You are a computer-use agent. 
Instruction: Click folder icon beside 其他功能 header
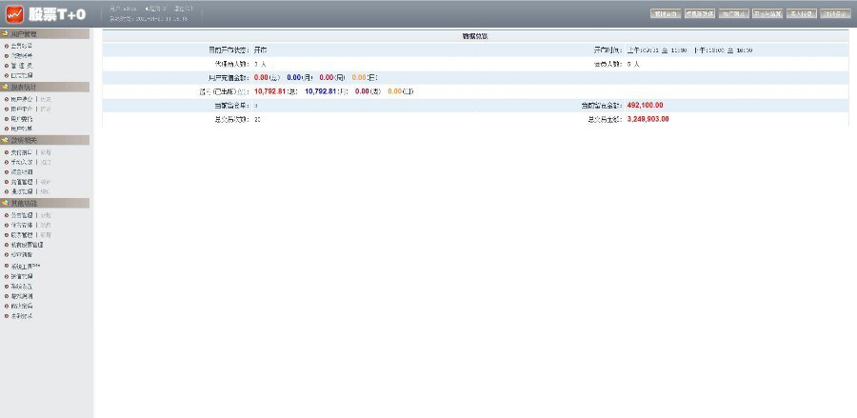pyautogui.click(x=5, y=203)
